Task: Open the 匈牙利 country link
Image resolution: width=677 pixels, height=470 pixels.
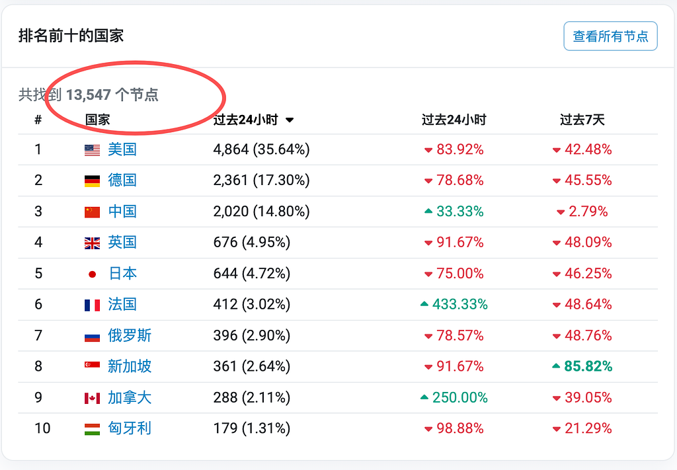Action: click(130, 428)
